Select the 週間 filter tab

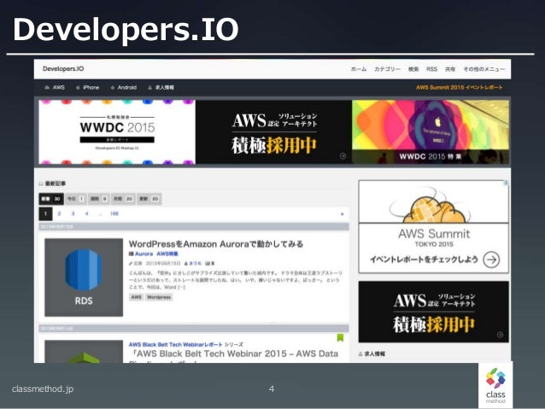pyautogui.click(x=99, y=199)
